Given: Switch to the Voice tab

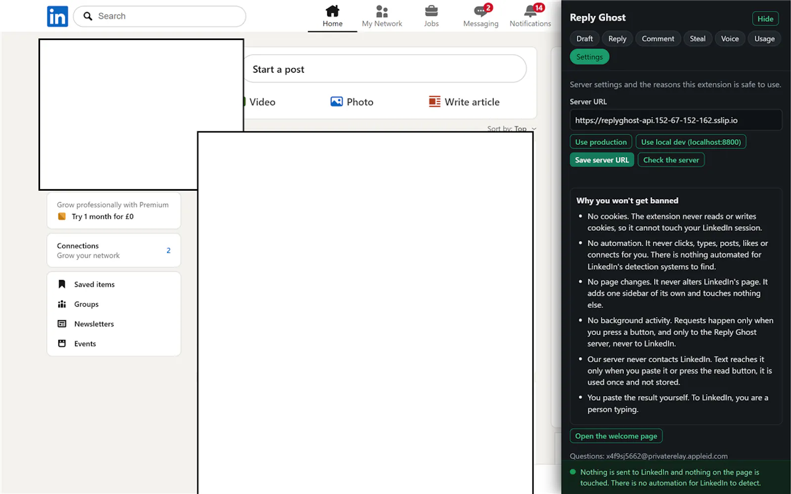Looking at the screenshot, I should click(730, 39).
